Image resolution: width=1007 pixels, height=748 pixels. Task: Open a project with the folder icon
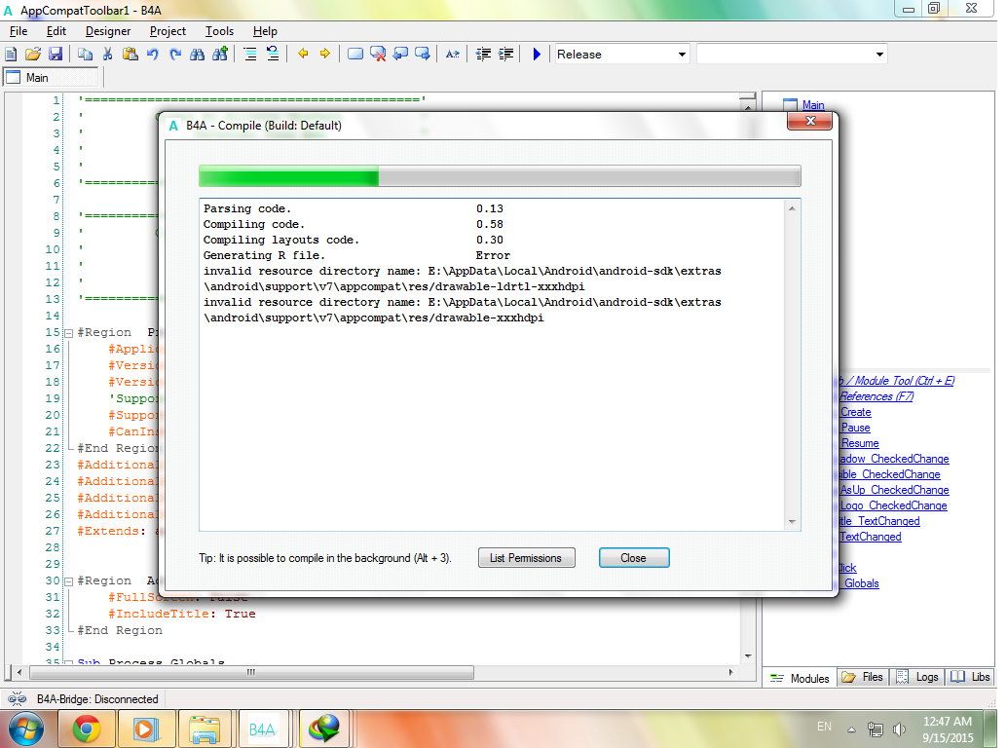coord(33,55)
